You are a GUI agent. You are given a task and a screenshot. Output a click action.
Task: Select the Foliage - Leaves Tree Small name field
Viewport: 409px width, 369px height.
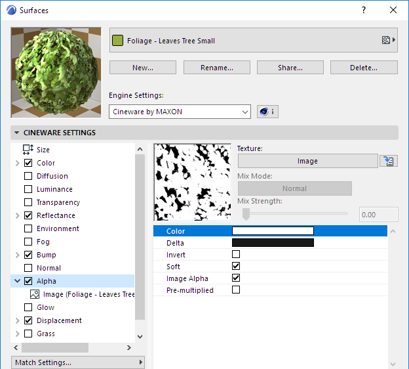(253, 40)
